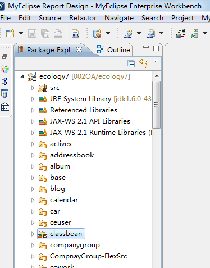
Task: Select the album folder
Action: (60, 166)
